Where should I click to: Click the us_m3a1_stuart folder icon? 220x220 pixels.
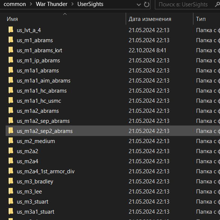pyautogui.click(x=11, y=211)
